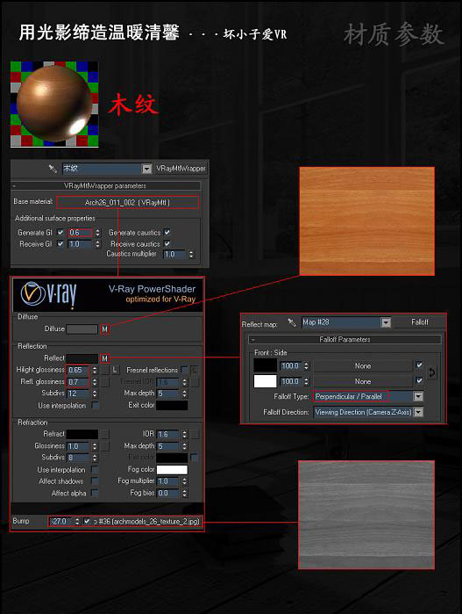Enable the Affect shadows checkbox
This screenshot has height=614, width=462.
95,481
